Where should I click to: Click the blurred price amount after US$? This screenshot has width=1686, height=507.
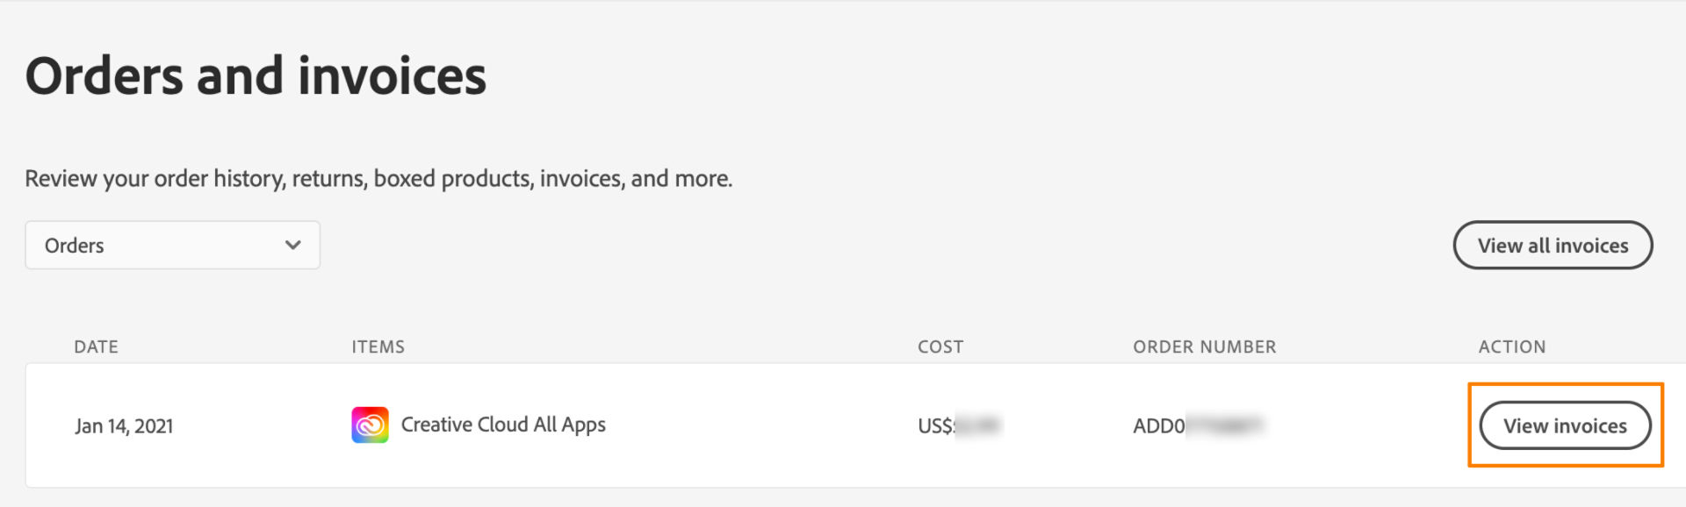[x=978, y=426]
